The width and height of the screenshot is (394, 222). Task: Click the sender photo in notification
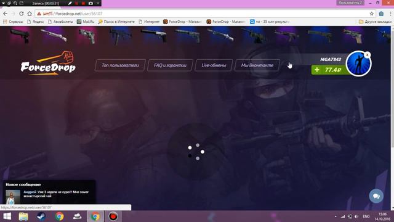[x=13, y=197]
